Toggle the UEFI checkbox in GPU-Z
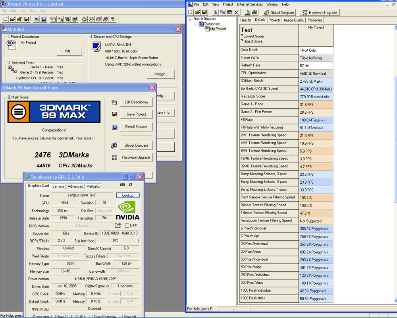The width and height of the screenshot is (397, 318). tap(127, 225)
